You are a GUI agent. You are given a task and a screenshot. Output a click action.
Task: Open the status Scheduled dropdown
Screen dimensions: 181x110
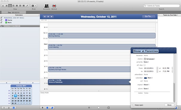(x=149, y=59)
